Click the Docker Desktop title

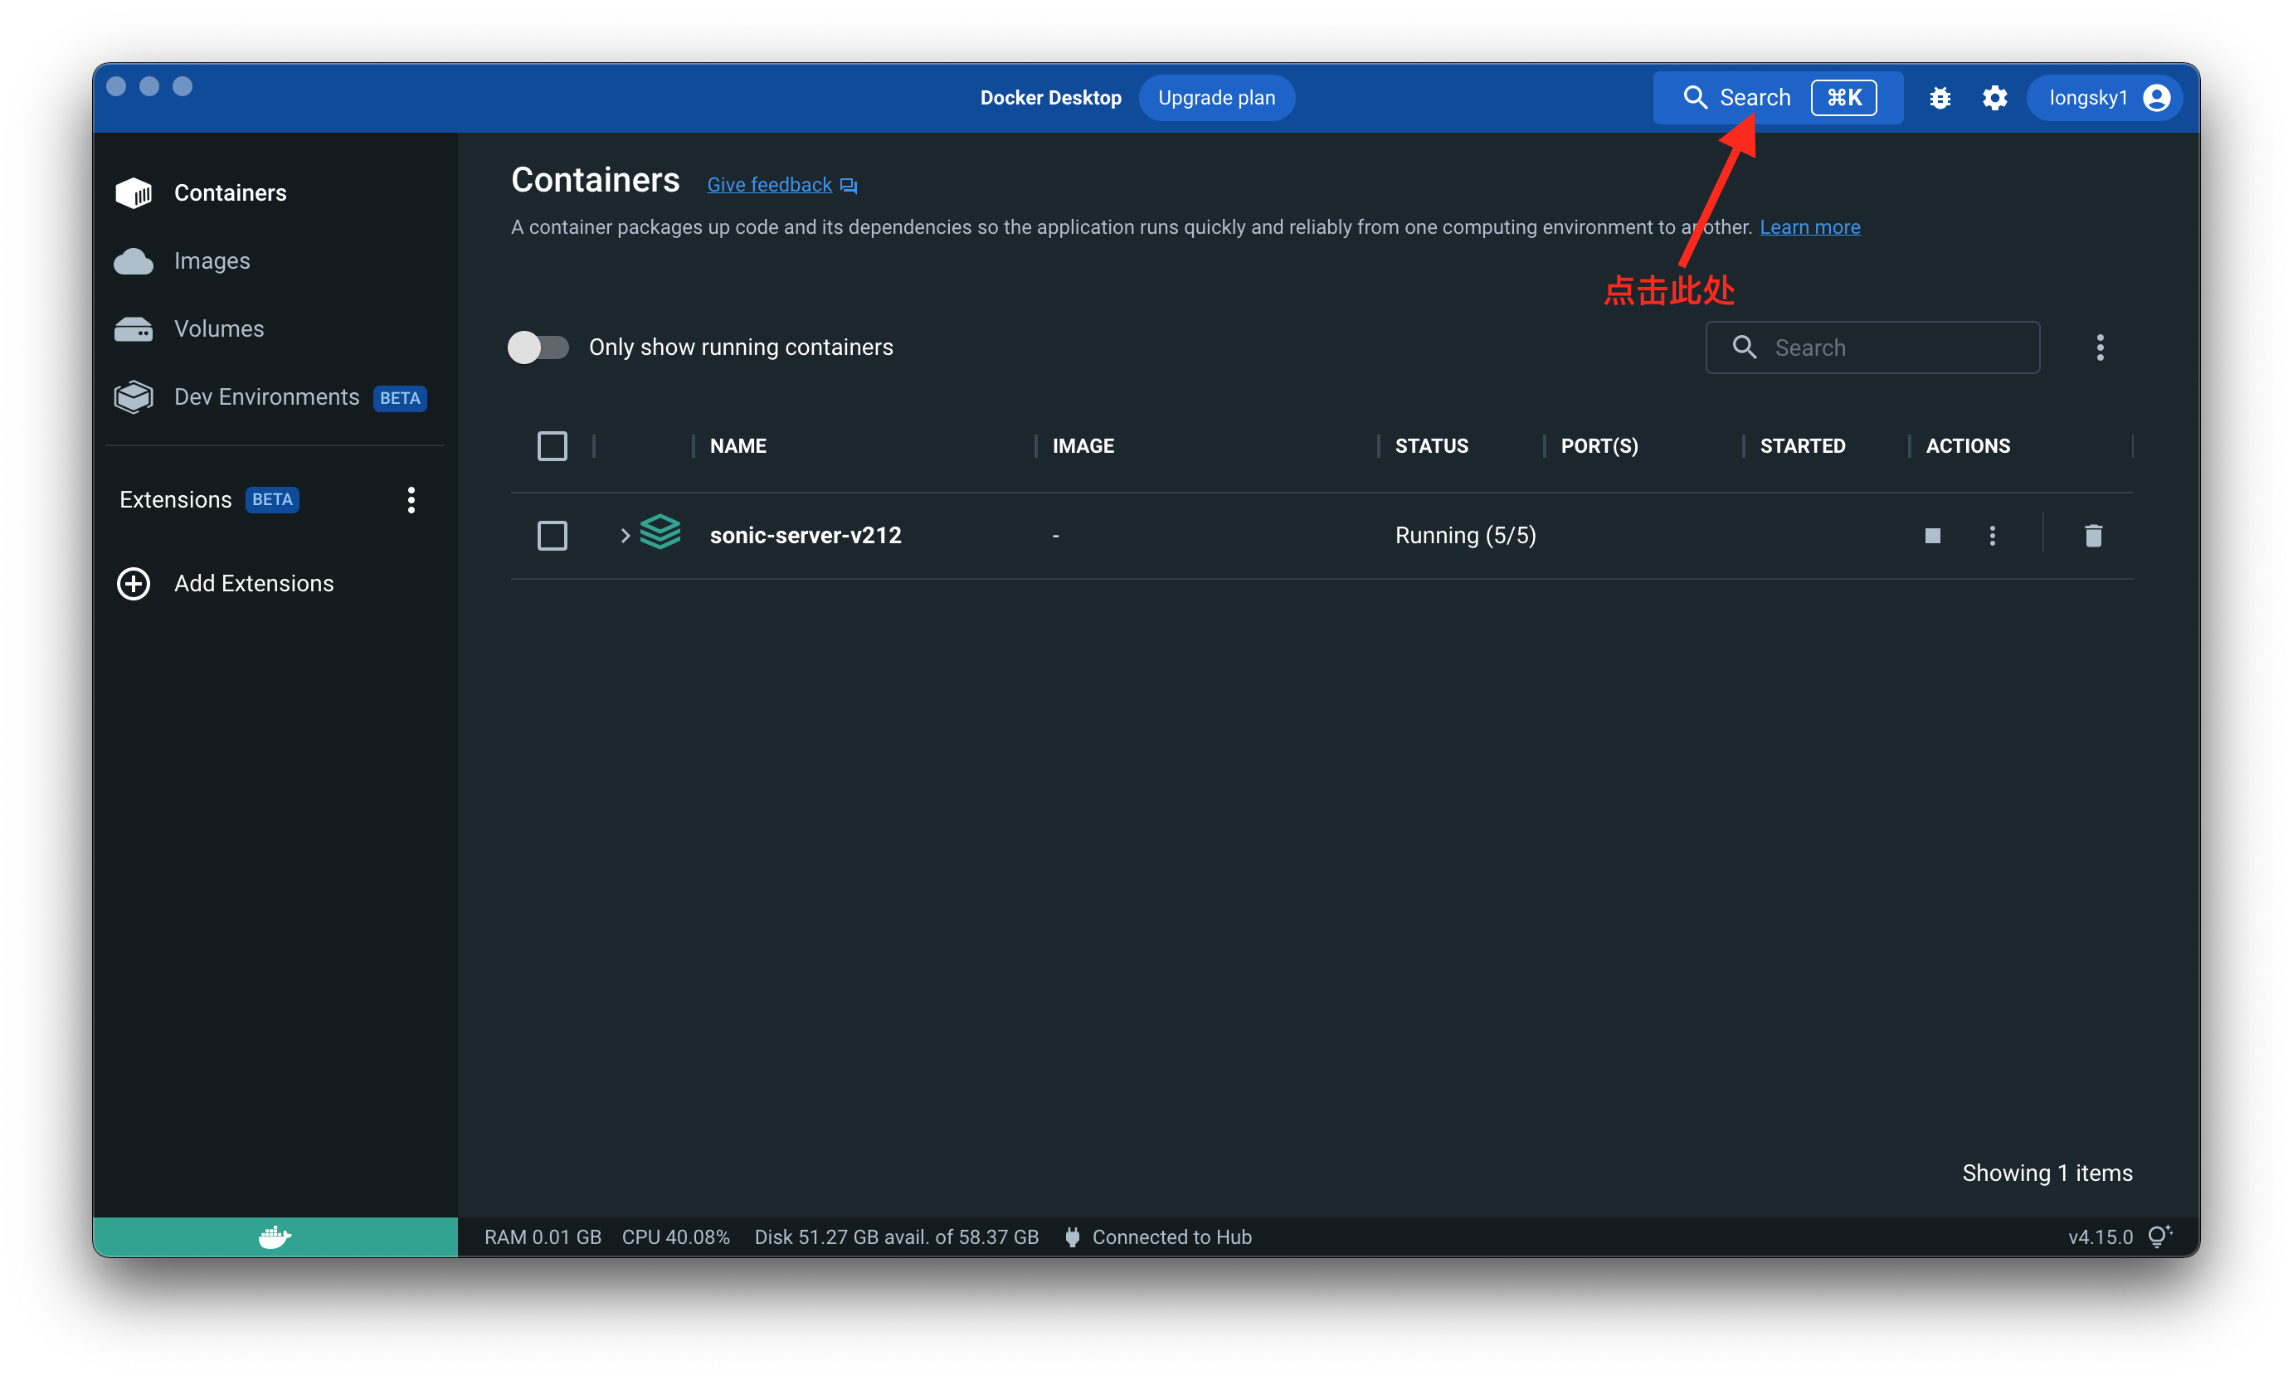click(x=1050, y=98)
